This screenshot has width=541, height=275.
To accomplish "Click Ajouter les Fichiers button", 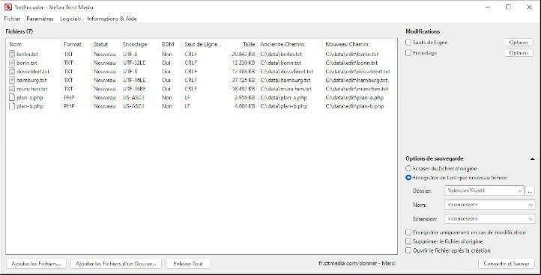I will [x=36, y=264].
